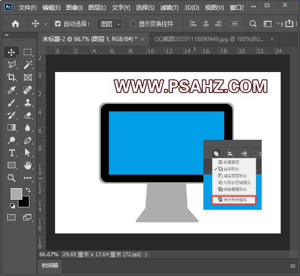Viewport: 300px width, 276px height.
Task: Click the distribute icon in options bar
Action: [x=235, y=24]
